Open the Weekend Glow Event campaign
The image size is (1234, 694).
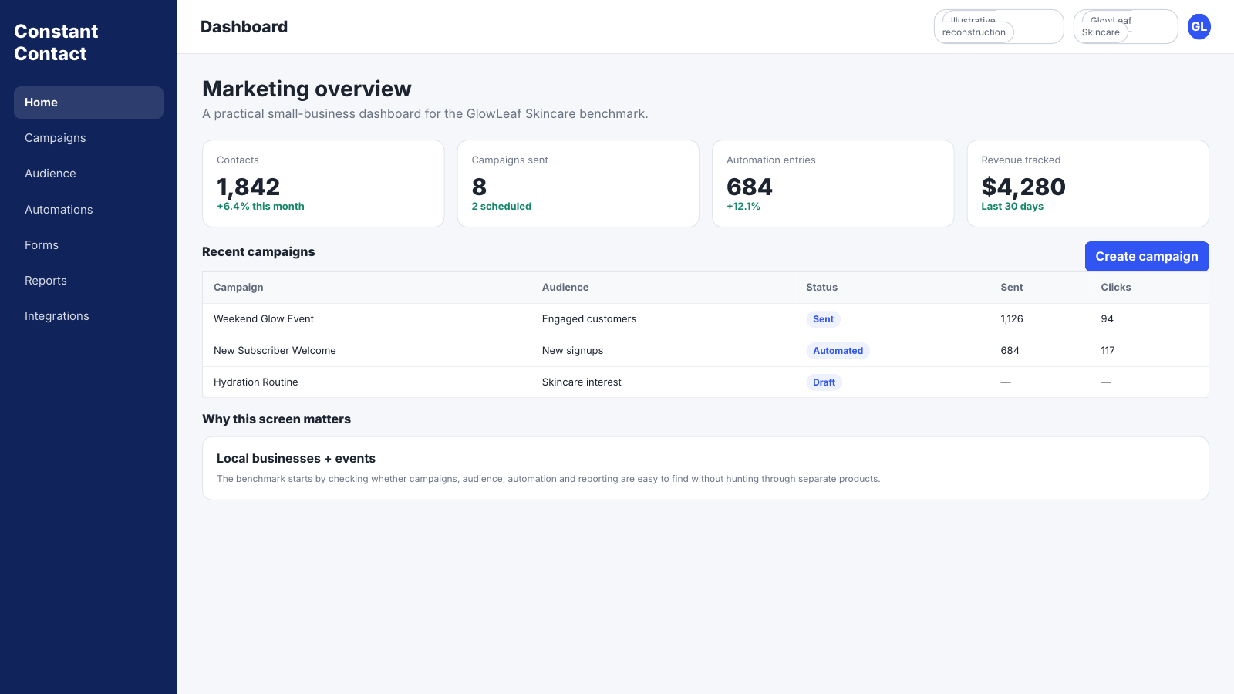264,319
